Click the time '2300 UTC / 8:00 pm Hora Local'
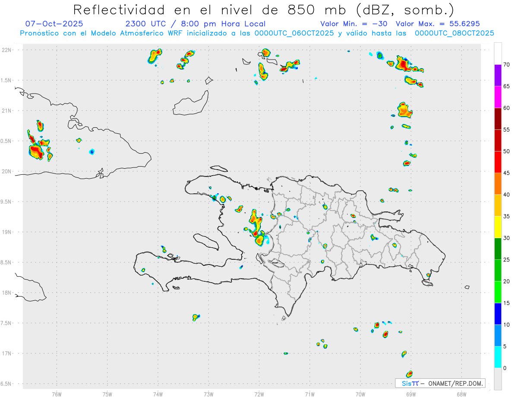This screenshot has width=518, height=400. point(195,24)
